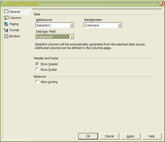This screenshot has height=142, width=165.
Task: Go to the Format page label
Action: click(x=14, y=30)
